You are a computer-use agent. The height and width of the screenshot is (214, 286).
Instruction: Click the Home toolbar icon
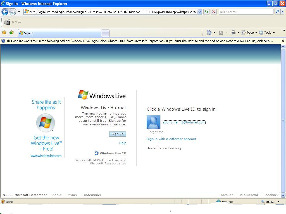[x=209, y=33]
